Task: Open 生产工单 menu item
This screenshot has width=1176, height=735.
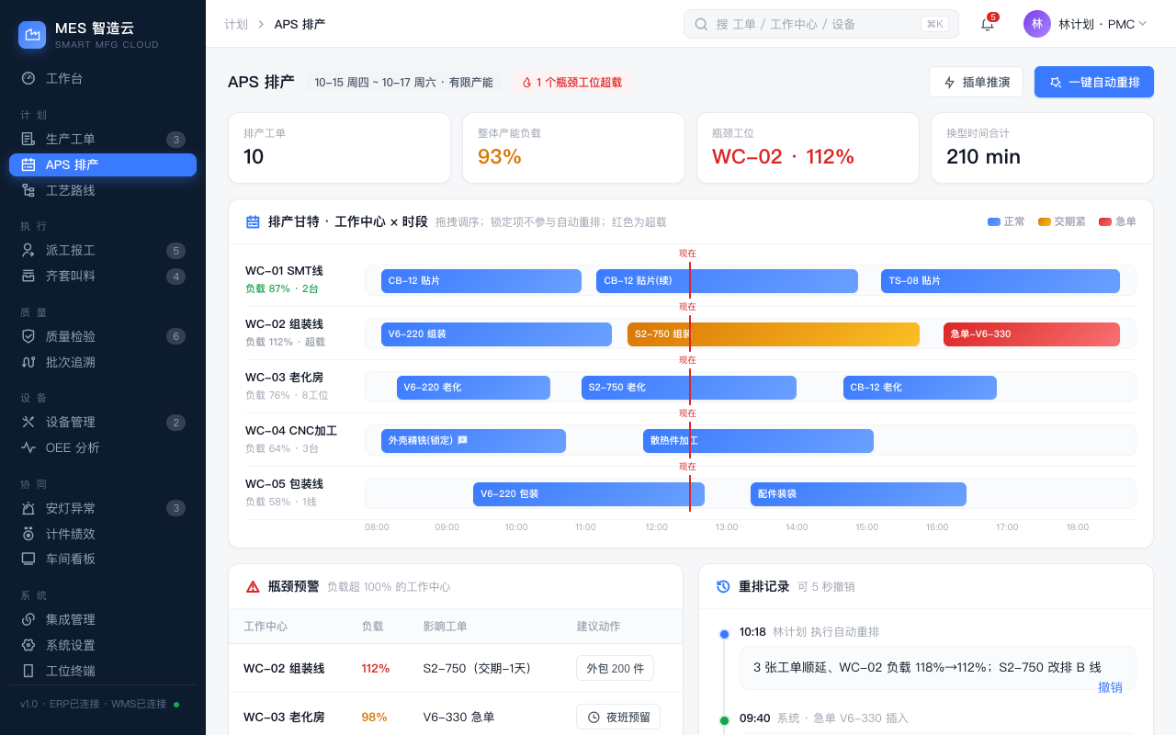Action: point(103,139)
